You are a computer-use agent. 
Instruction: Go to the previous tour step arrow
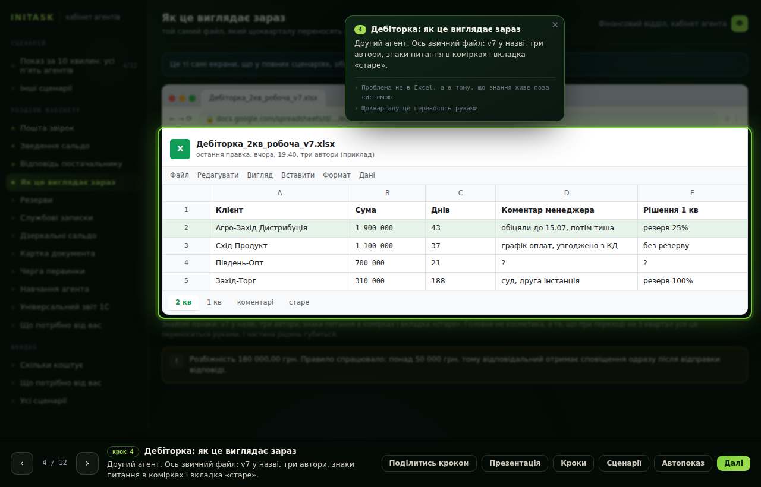pos(22,463)
